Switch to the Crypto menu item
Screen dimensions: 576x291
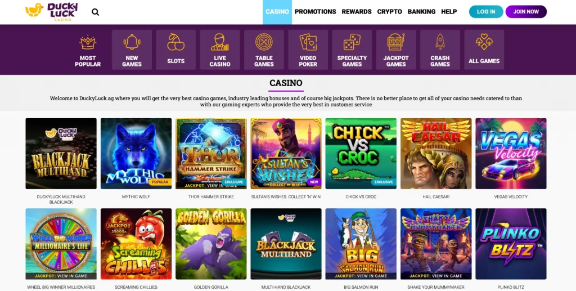[x=389, y=12]
